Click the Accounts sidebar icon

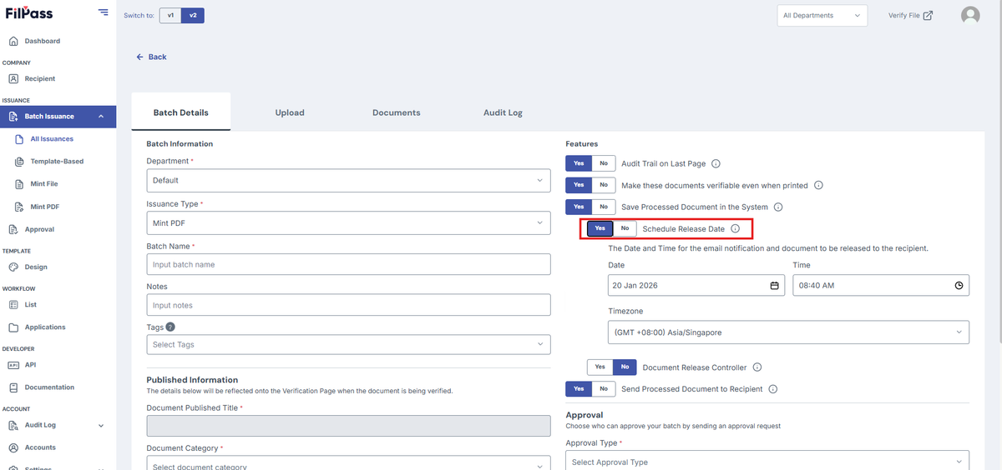pyautogui.click(x=13, y=447)
